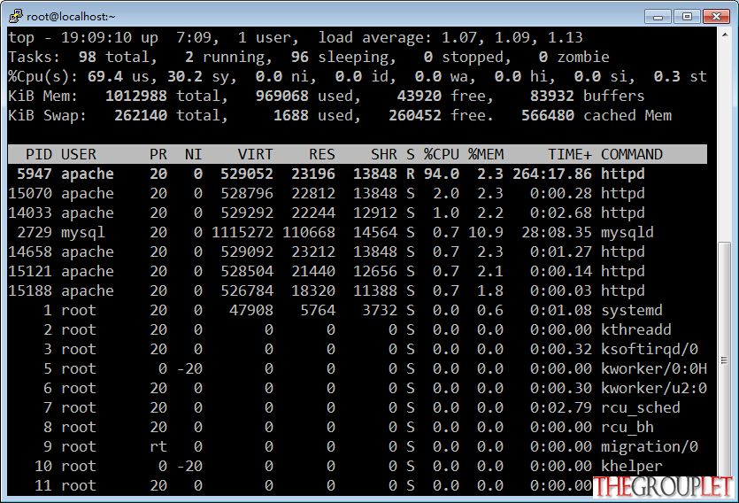Click the load average 1.07 value
The width and height of the screenshot is (739, 503).
(459, 37)
